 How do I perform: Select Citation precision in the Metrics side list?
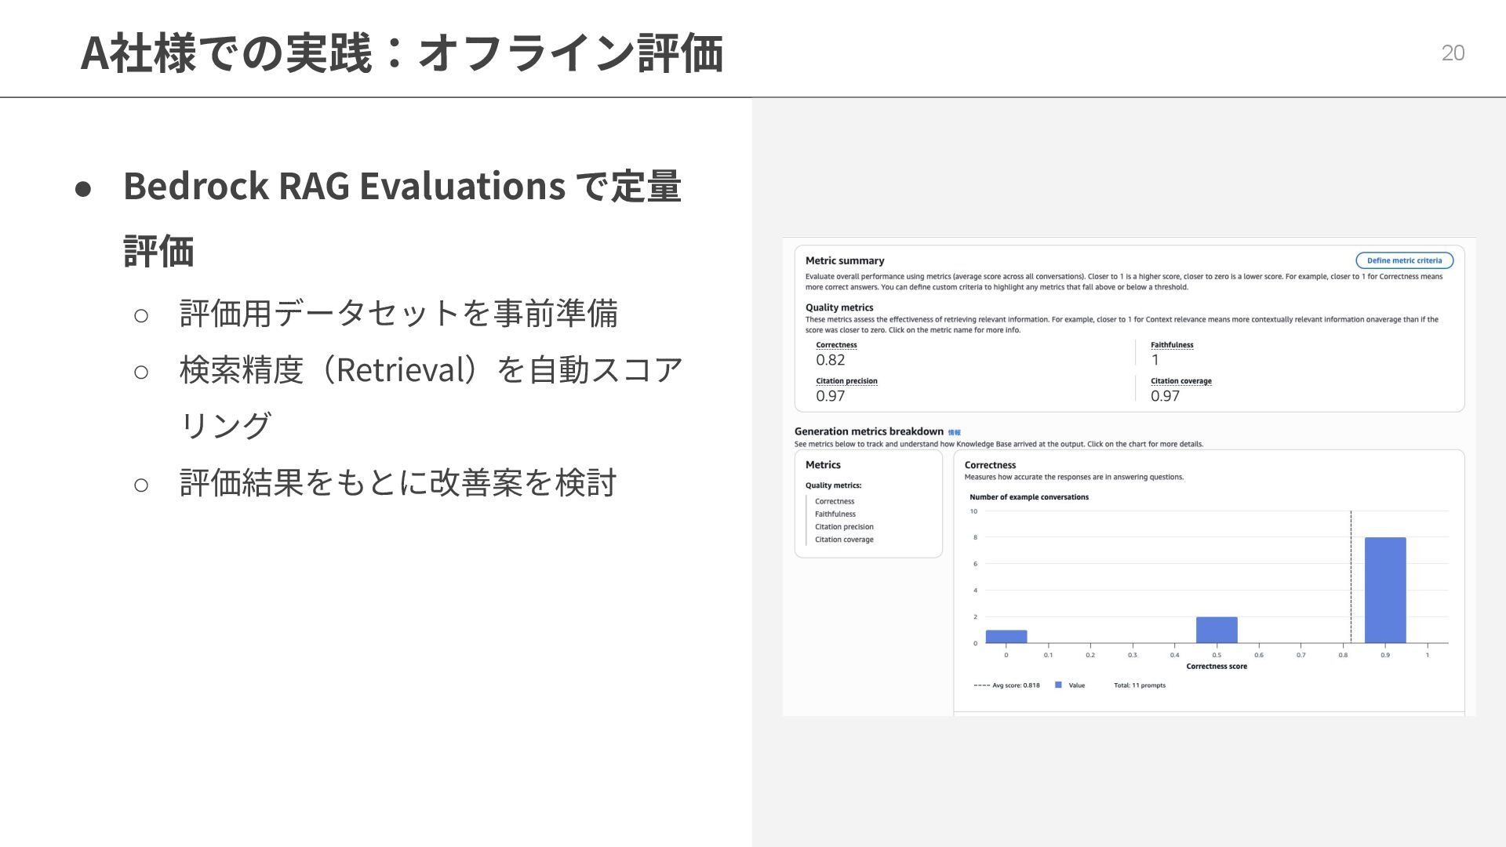[844, 527]
